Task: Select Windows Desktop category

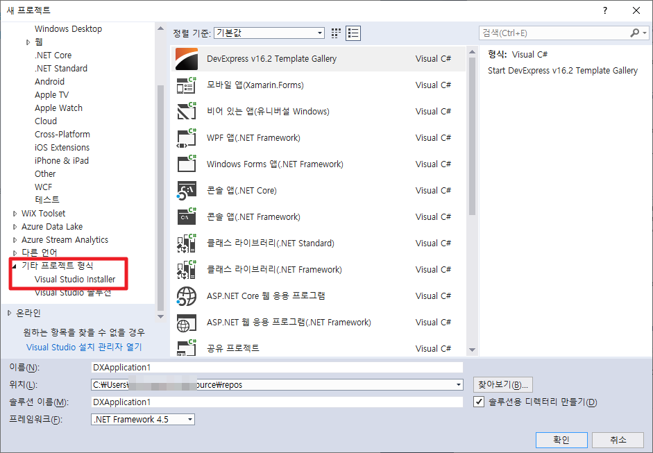Action: click(x=68, y=28)
